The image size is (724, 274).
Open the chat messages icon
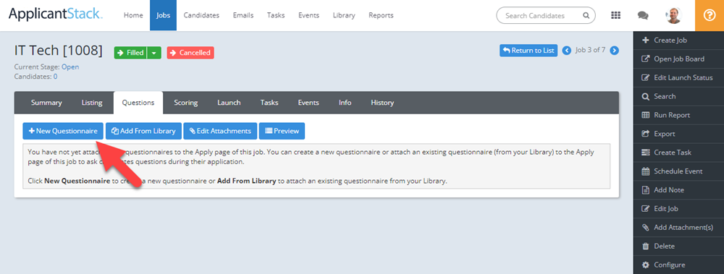[643, 15]
